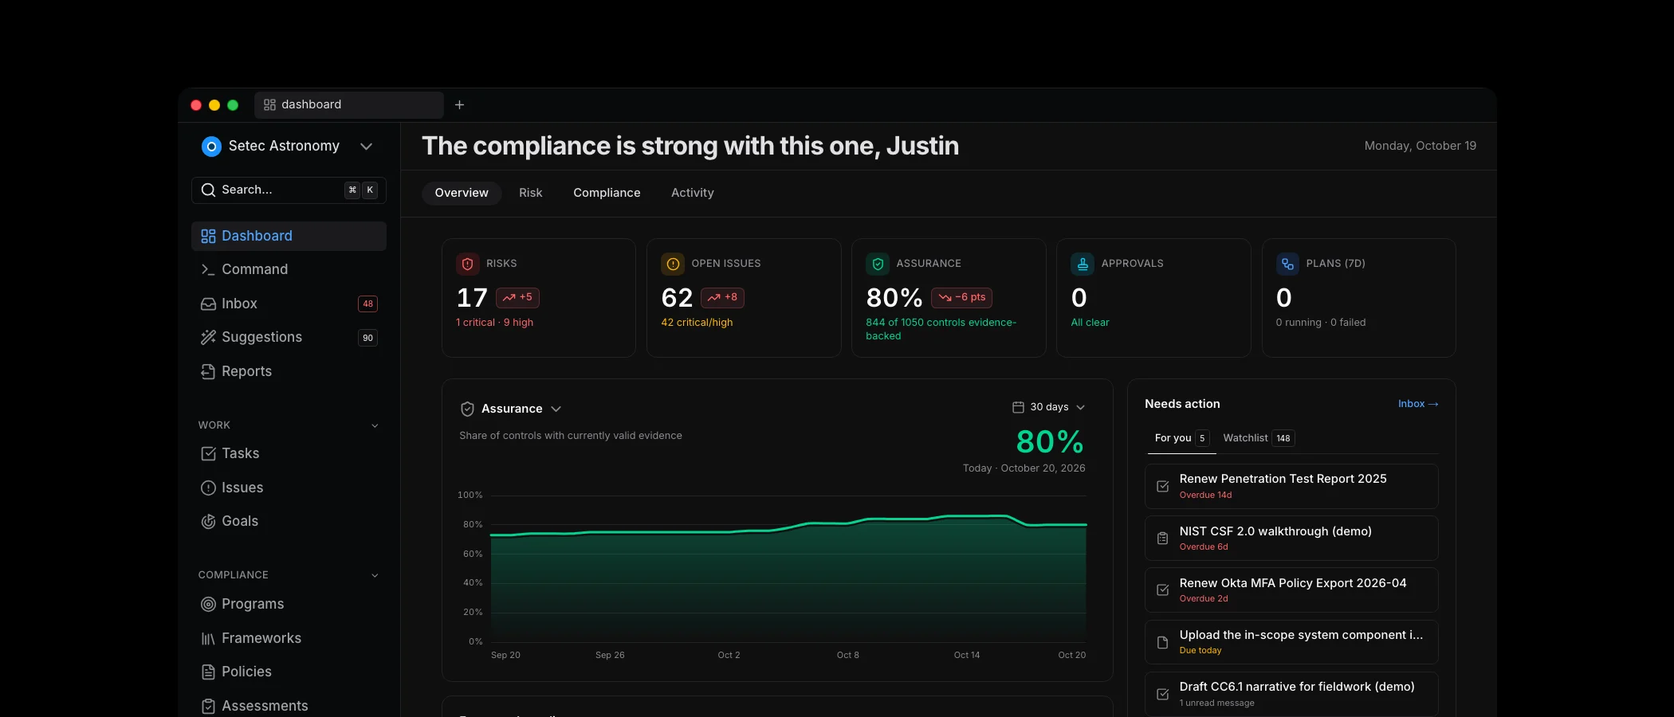Check off Renew Penetration Test Report task
The image size is (1674, 717).
(x=1163, y=486)
